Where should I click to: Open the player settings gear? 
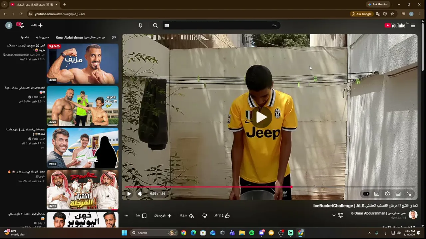tap(387, 194)
